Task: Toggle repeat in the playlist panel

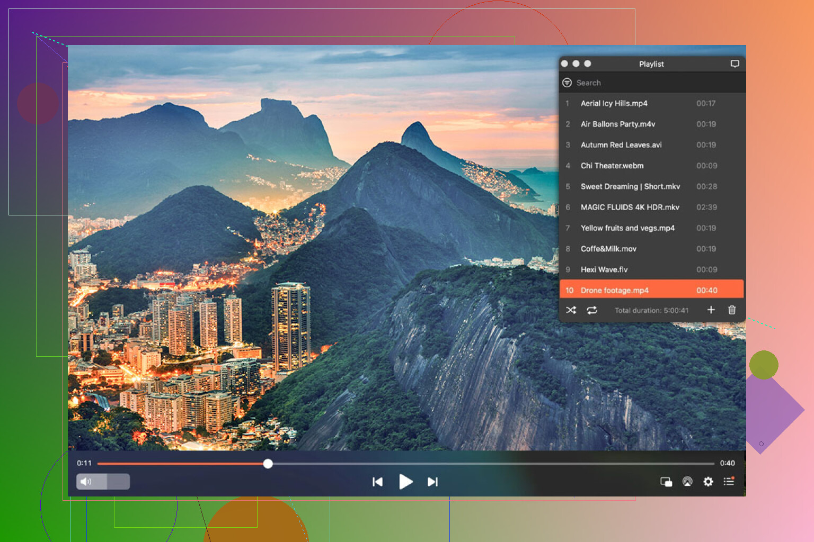Action: point(592,310)
